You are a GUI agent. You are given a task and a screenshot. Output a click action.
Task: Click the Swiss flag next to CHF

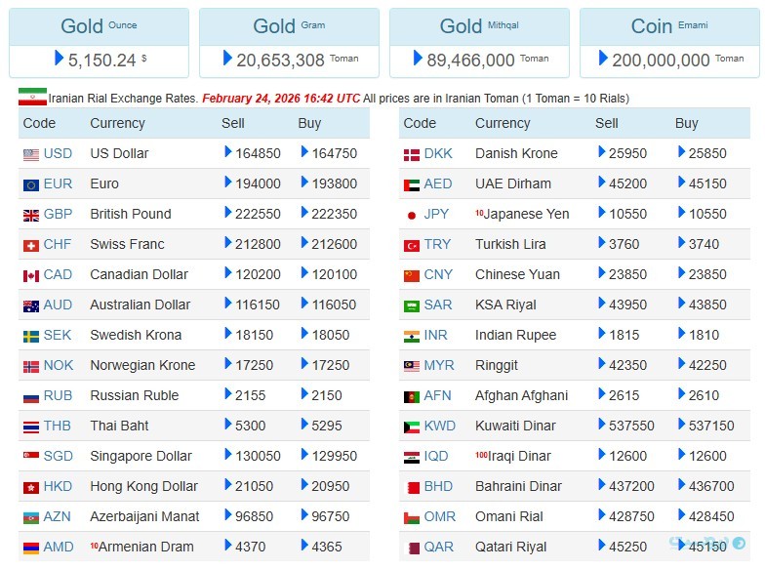[31, 245]
